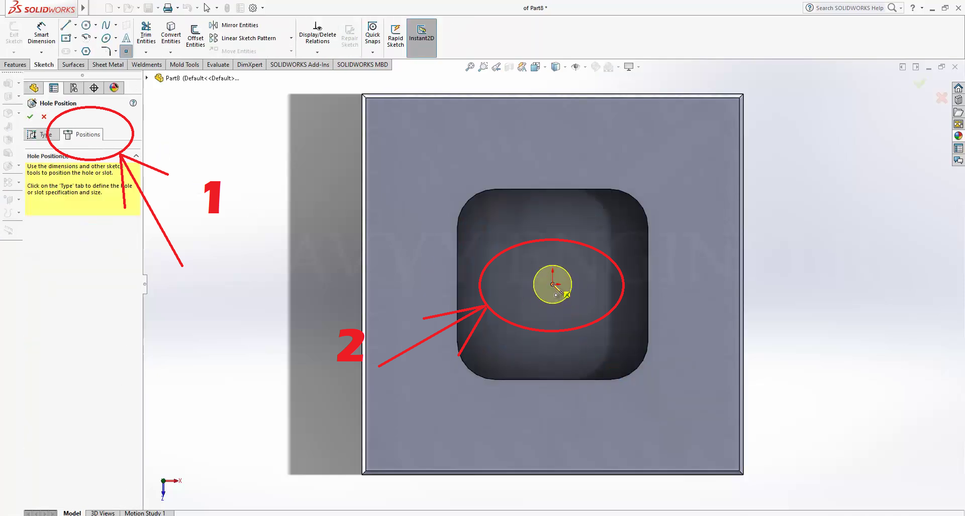Viewport: 965px width, 516px height.
Task: Open the Evaluate ribbon tab
Action: coord(218,65)
